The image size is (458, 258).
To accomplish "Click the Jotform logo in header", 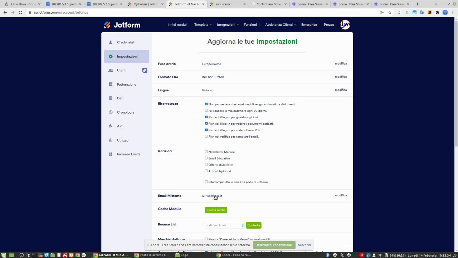I will pos(122,25).
